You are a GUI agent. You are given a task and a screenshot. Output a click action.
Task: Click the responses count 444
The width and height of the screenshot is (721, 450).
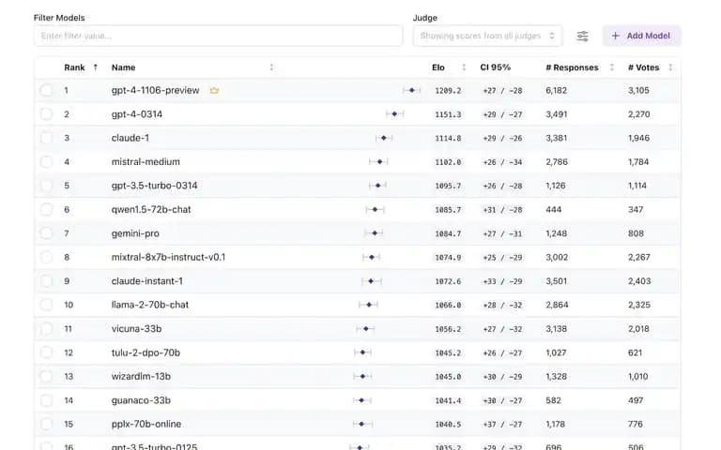tap(554, 209)
